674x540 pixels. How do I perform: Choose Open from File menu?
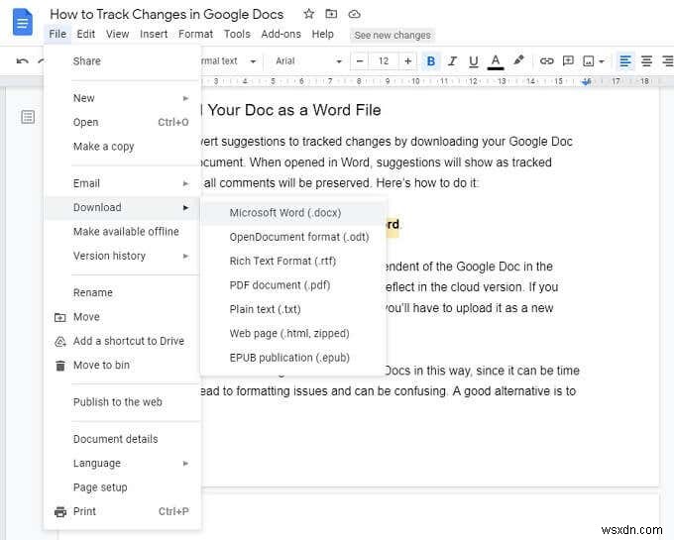122,122
